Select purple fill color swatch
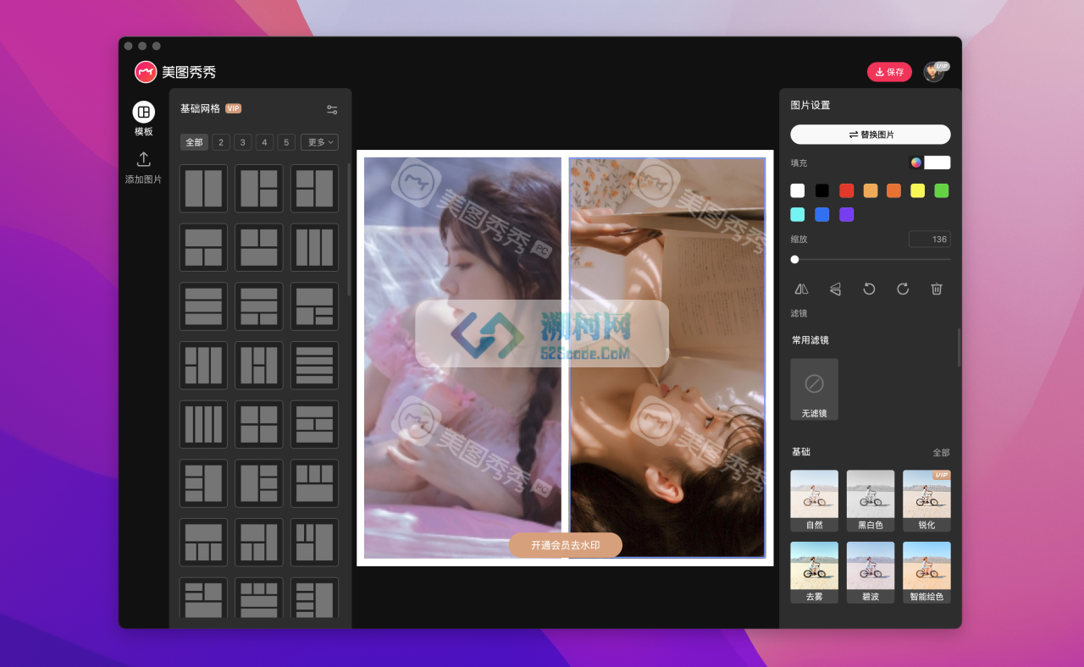The image size is (1084, 667). [x=846, y=214]
